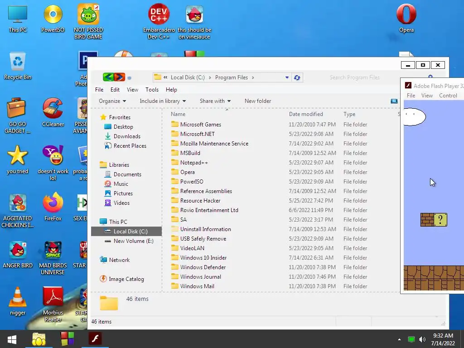
Task: Open the Share with dropdown
Action: tap(215, 101)
